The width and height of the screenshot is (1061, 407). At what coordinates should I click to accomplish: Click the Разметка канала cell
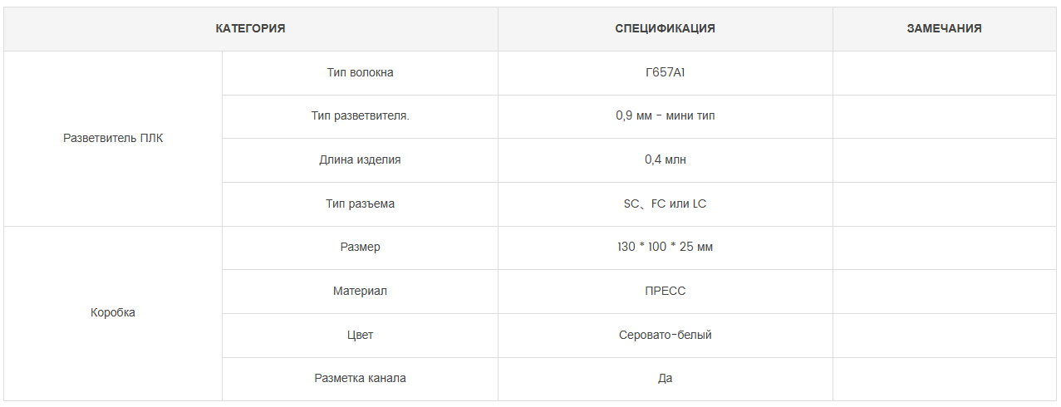click(x=361, y=379)
